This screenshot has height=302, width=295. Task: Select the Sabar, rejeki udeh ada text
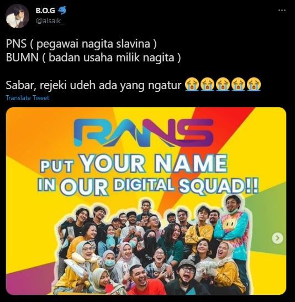(93, 85)
